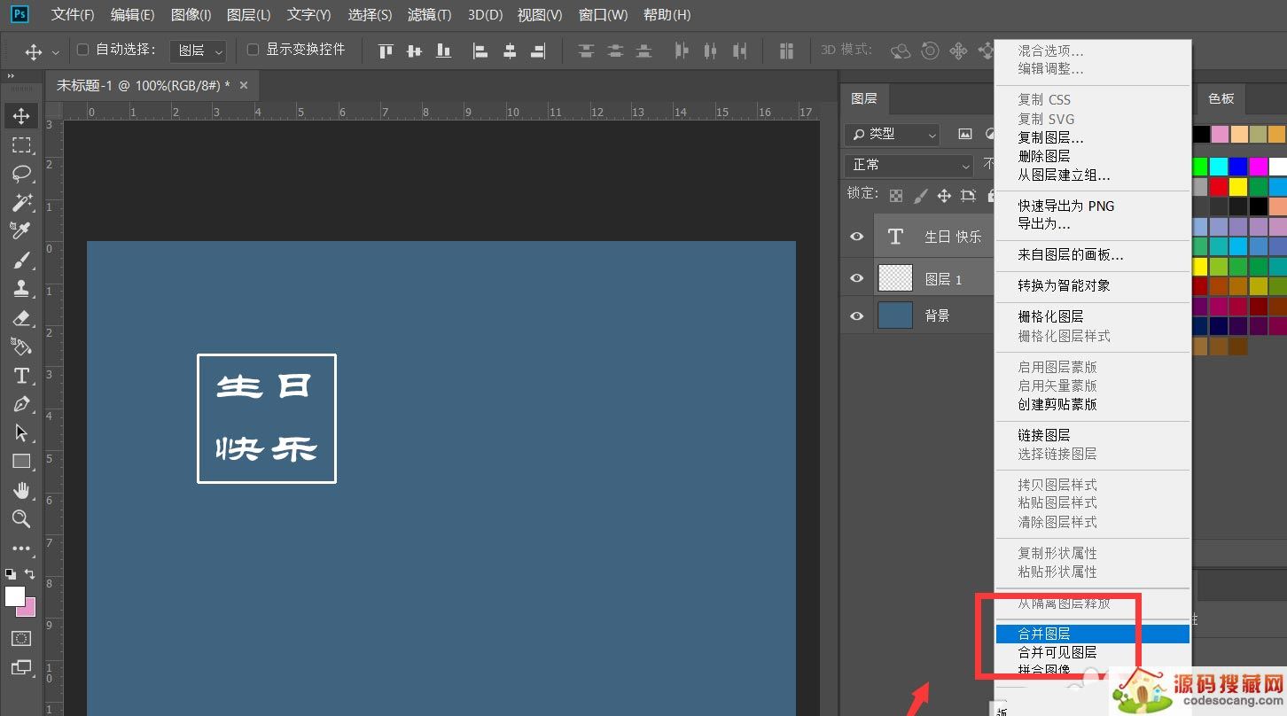Viewport: 1287px width, 716px height.
Task: Click the swap foreground/background colors arrow
Action: [x=30, y=574]
